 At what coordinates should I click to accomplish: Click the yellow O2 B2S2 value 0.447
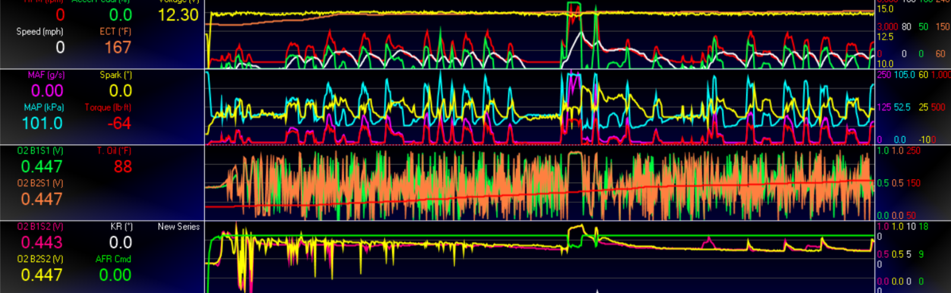coord(42,275)
